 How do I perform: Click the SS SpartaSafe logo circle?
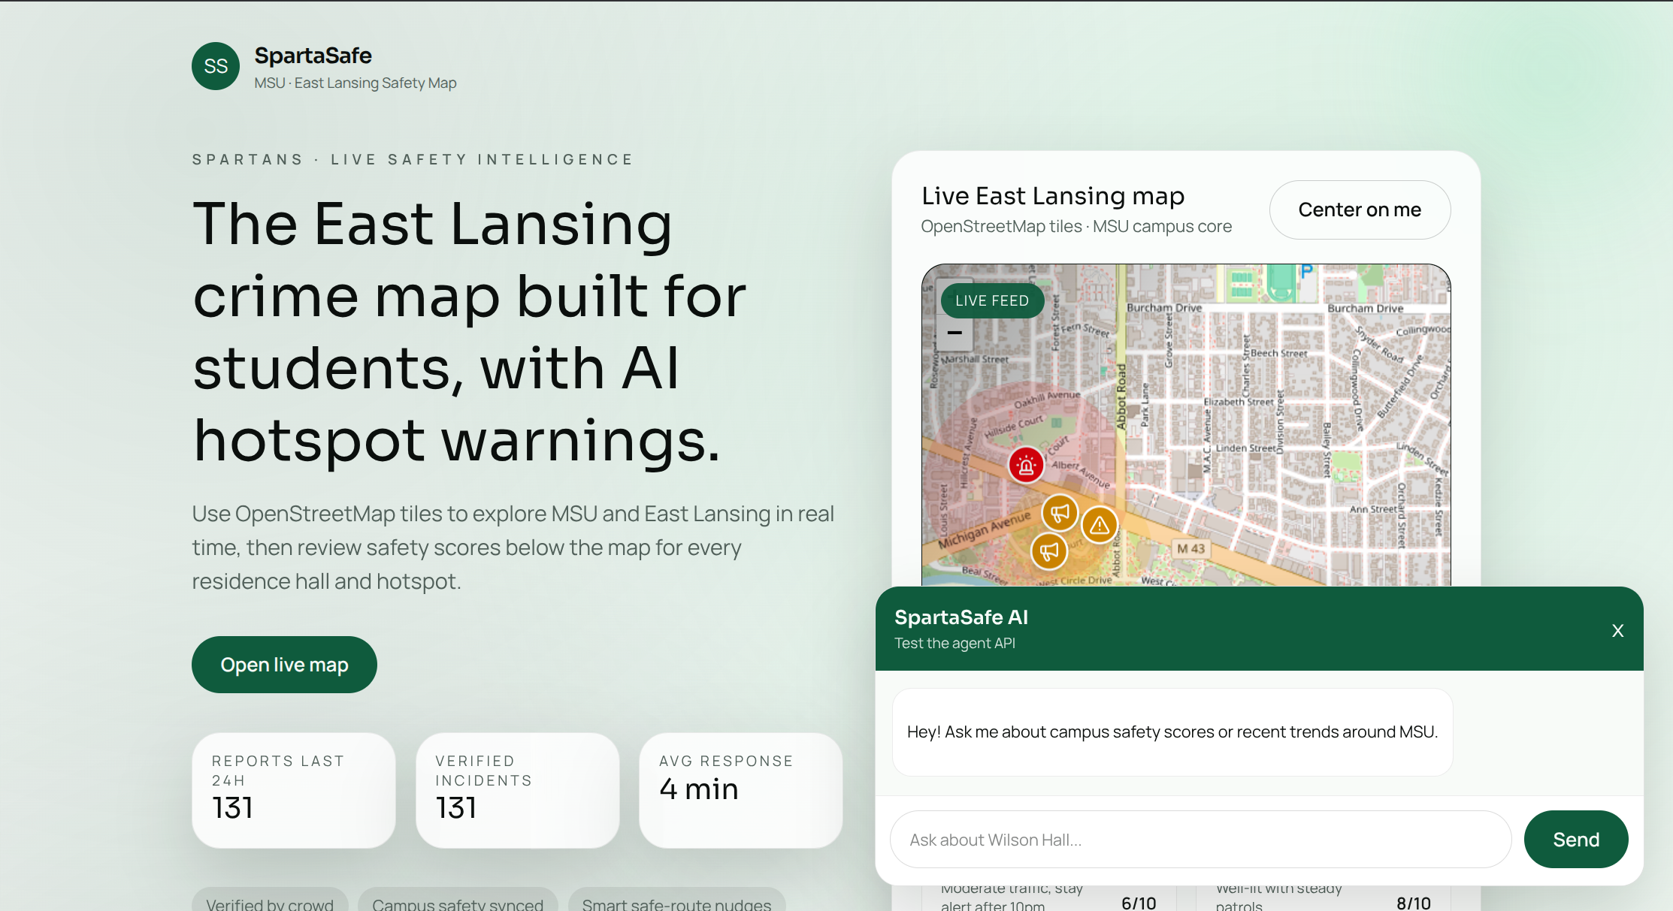tap(216, 66)
